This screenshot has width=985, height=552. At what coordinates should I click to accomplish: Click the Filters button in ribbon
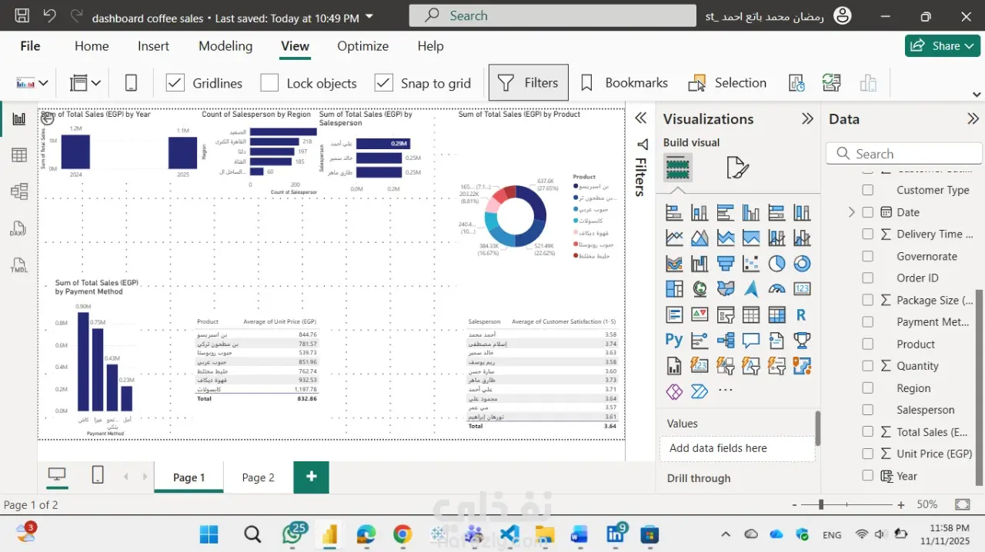click(x=529, y=82)
